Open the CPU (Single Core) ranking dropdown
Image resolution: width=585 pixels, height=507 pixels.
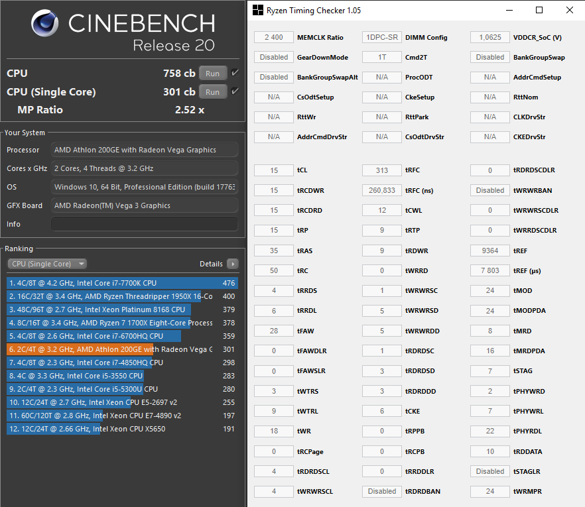tap(47, 264)
